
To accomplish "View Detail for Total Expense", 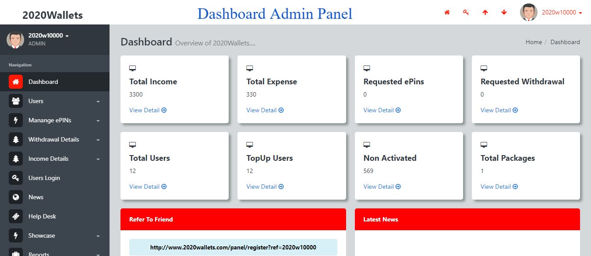I will pyautogui.click(x=265, y=110).
